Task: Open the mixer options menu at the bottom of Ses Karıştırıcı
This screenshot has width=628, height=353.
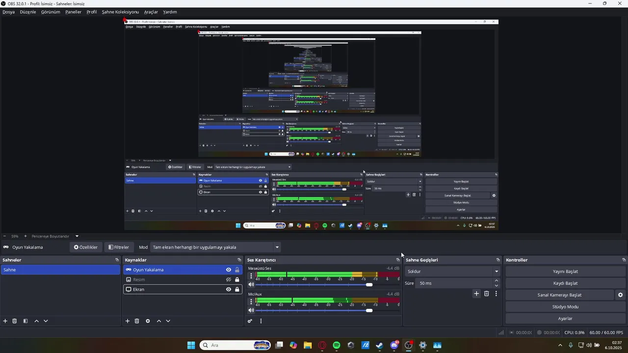Action: [x=261, y=321]
